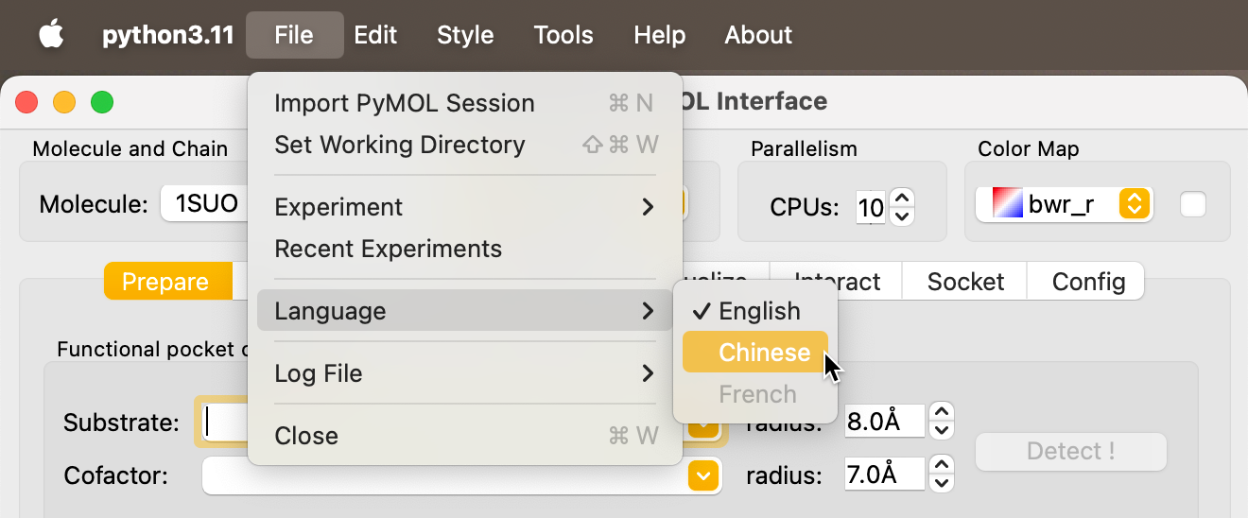
Task: Select English language option
Action: click(x=755, y=311)
